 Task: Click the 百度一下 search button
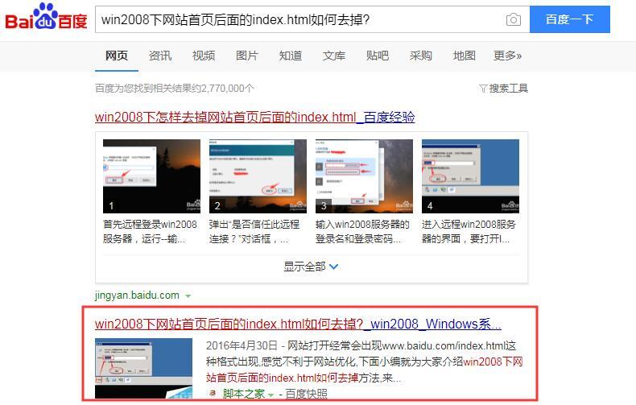[569, 19]
